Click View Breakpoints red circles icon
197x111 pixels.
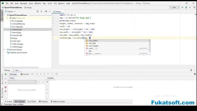tap(6, 87)
